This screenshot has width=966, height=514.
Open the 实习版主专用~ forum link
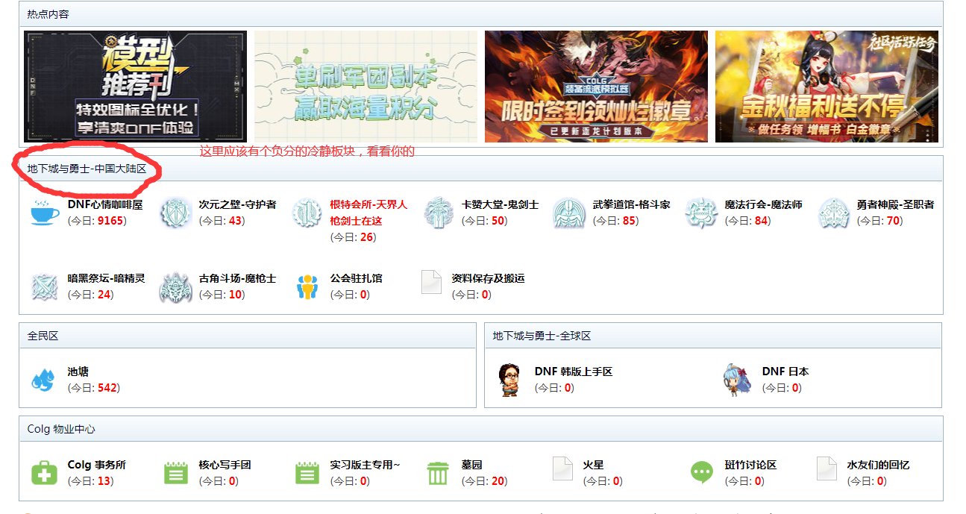tap(365, 465)
